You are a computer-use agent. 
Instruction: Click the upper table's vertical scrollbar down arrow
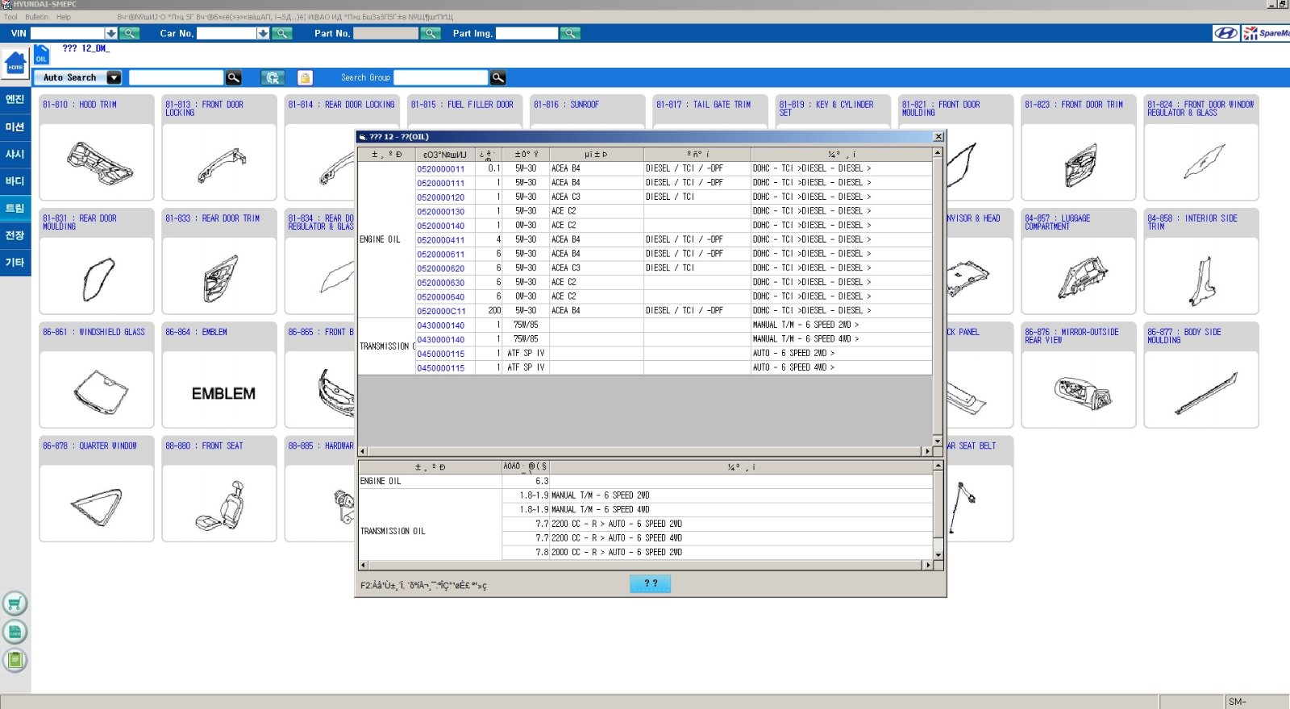[x=937, y=441]
